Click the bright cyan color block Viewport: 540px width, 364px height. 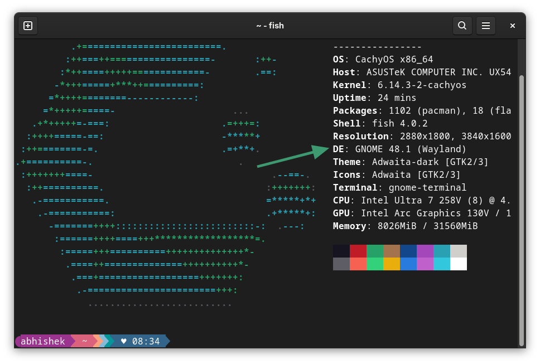point(442,264)
